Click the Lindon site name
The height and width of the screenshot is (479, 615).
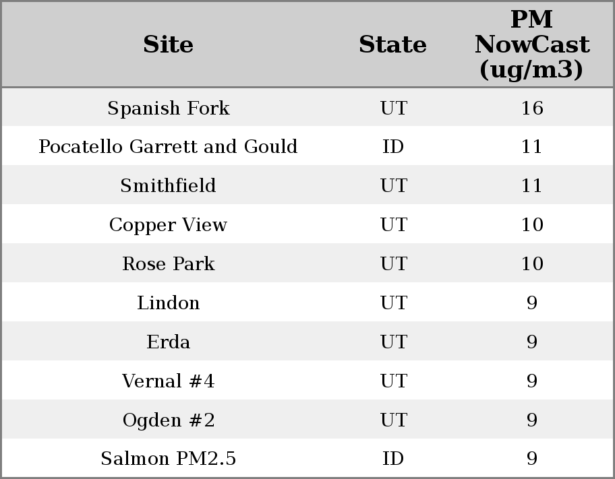168,303
